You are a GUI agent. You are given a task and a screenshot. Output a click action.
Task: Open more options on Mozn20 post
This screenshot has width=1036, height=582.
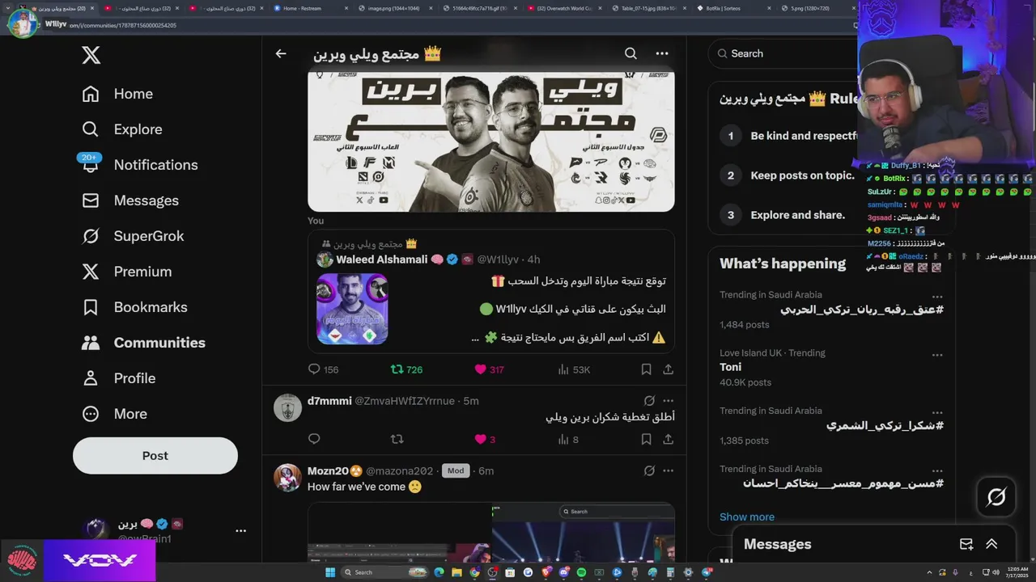click(669, 470)
